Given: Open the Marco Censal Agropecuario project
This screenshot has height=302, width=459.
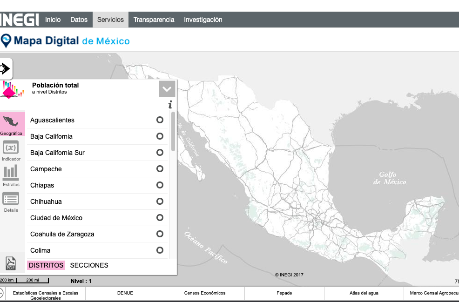Looking at the screenshot, I should pos(432,293).
